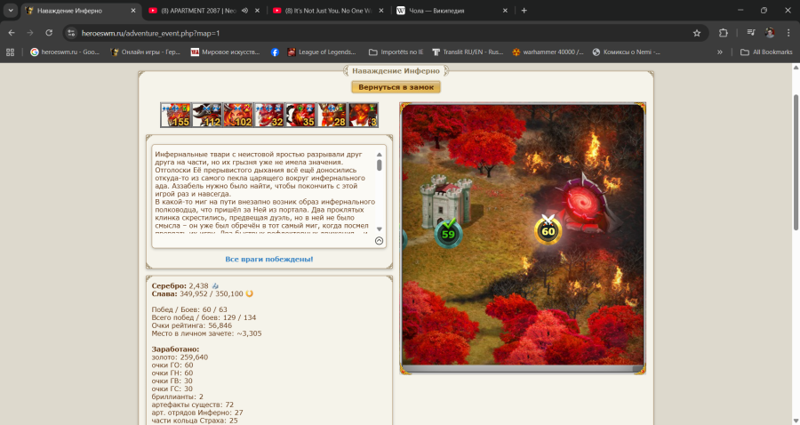Select the creature stack with 28 units
800x425 pixels.
(332, 115)
